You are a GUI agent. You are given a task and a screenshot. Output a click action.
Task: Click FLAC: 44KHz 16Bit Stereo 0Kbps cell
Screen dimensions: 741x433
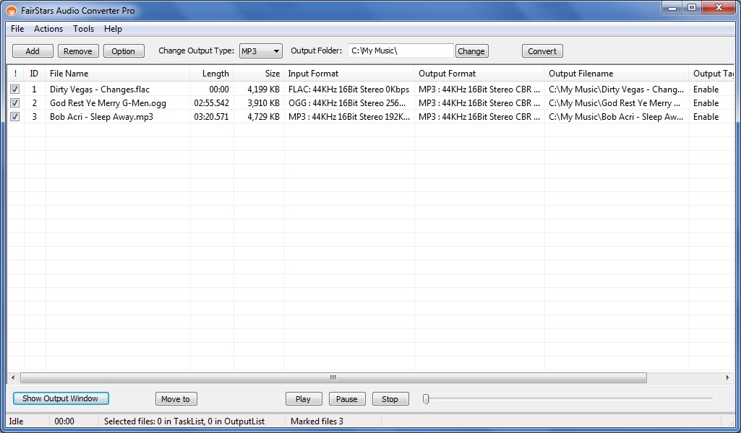[348, 89]
